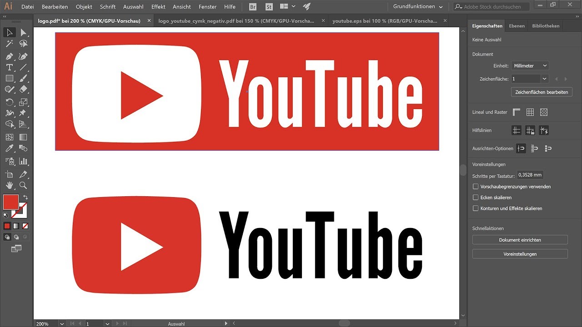Select the Line Segment tool
This screenshot has height=327, width=582.
point(23,67)
